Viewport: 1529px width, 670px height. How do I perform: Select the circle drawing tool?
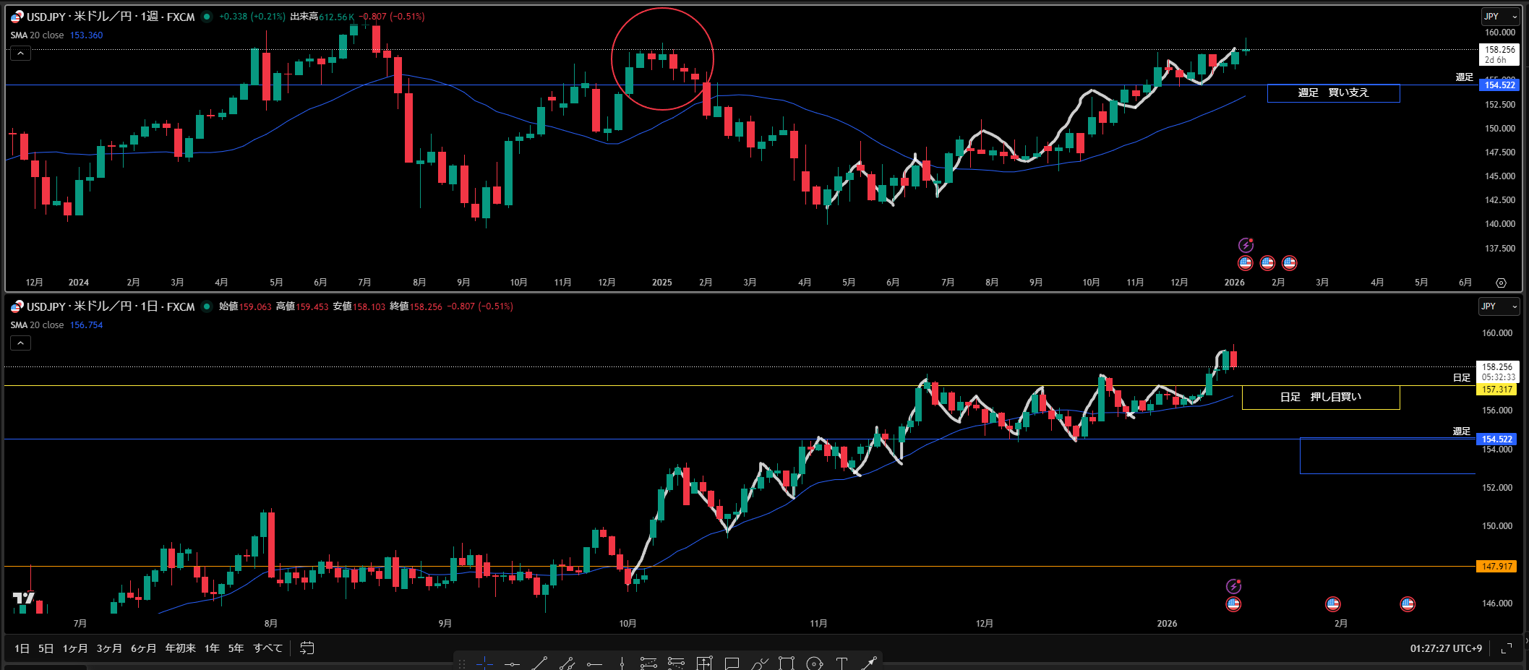point(814,663)
